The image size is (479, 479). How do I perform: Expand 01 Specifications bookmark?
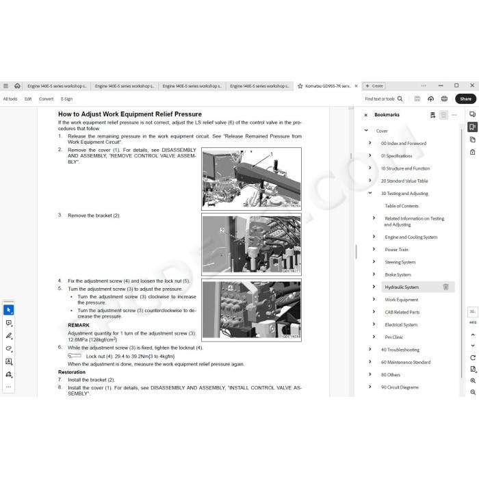[x=370, y=155]
